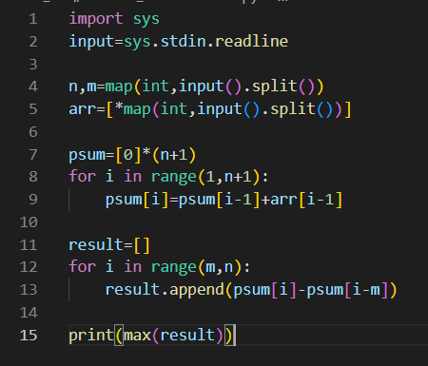Select line number 4 in the gutter
This screenshot has width=428, height=366.
tap(33, 87)
